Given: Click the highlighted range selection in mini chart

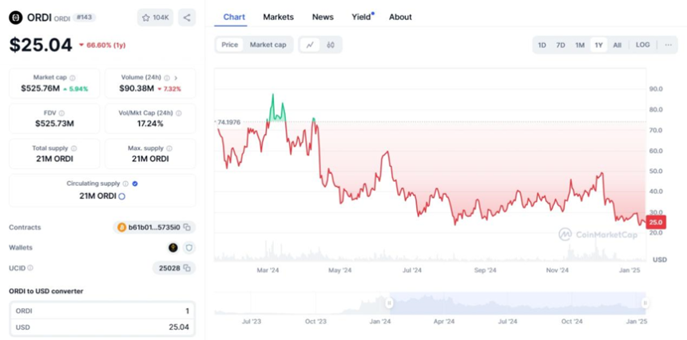Looking at the screenshot, I should [518, 303].
